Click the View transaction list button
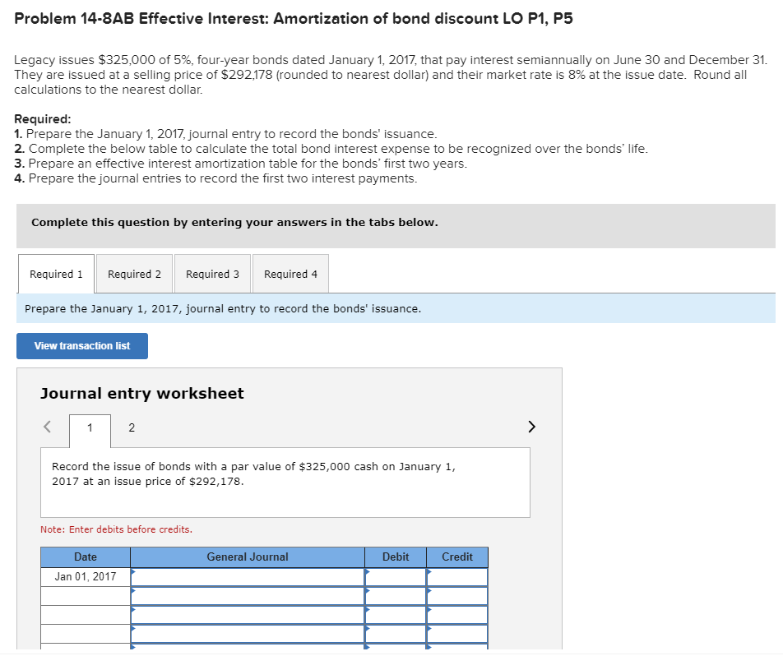783x656 pixels. click(x=81, y=345)
